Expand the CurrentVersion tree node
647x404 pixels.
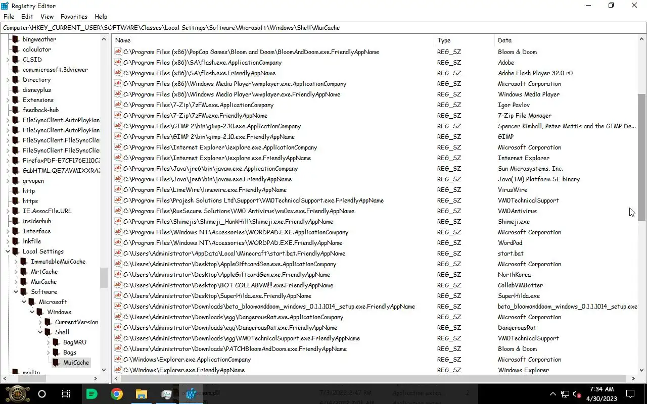[x=40, y=322]
